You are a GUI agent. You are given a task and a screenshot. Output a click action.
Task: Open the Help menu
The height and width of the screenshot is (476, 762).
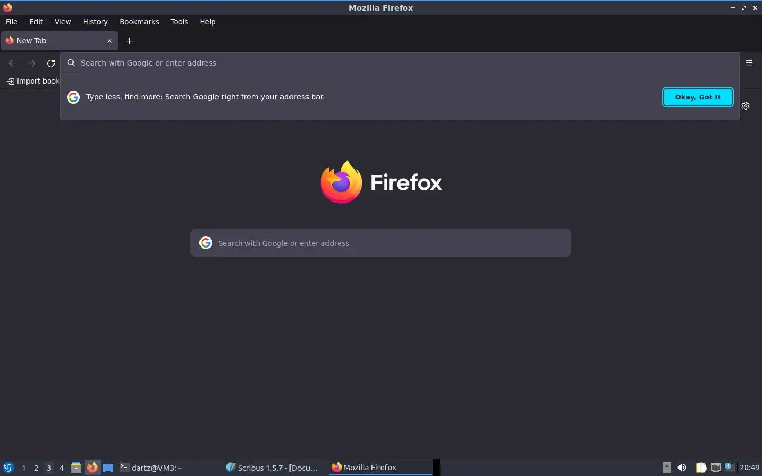click(207, 22)
